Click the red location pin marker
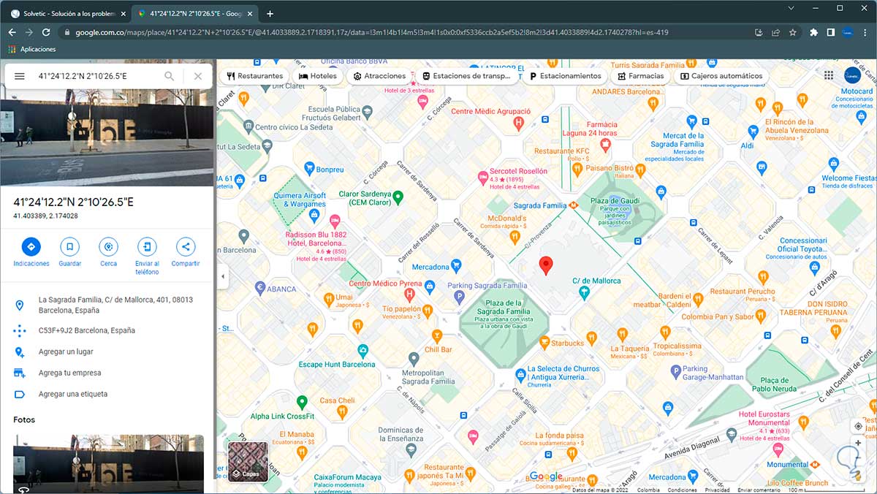Image resolution: width=877 pixels, height=494 pixels. tap(545, 266)
